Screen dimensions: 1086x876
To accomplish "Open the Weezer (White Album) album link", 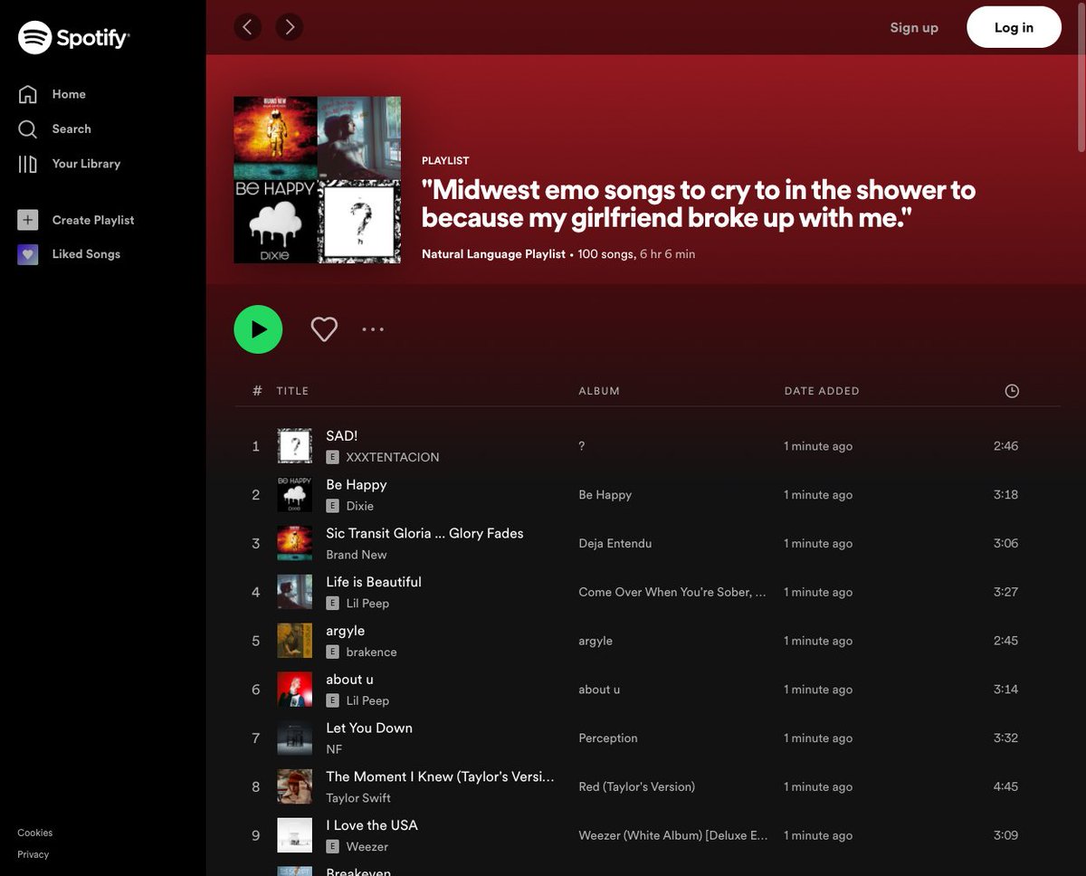I will pos(672,836).
